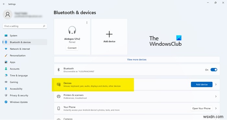Open Windows Update page
The height and width of the screenshot is (120, 227).
tap(25, 102)
